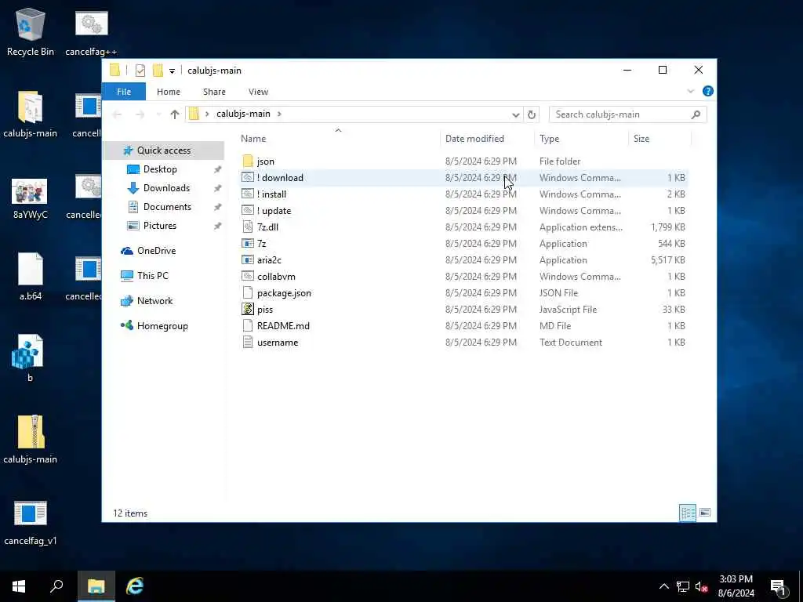Sort files by Date modified header
This screenshot has width=803, height=602.
[486, 138]
